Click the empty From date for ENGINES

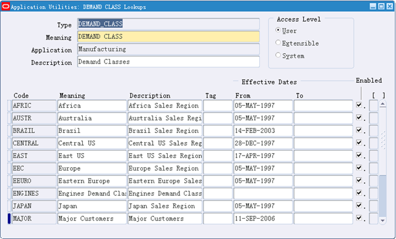click(x=263, y=193)
